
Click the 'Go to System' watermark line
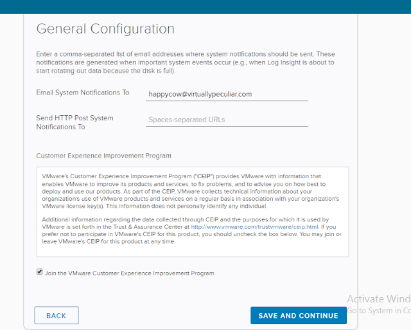click(x=379, y=310)
